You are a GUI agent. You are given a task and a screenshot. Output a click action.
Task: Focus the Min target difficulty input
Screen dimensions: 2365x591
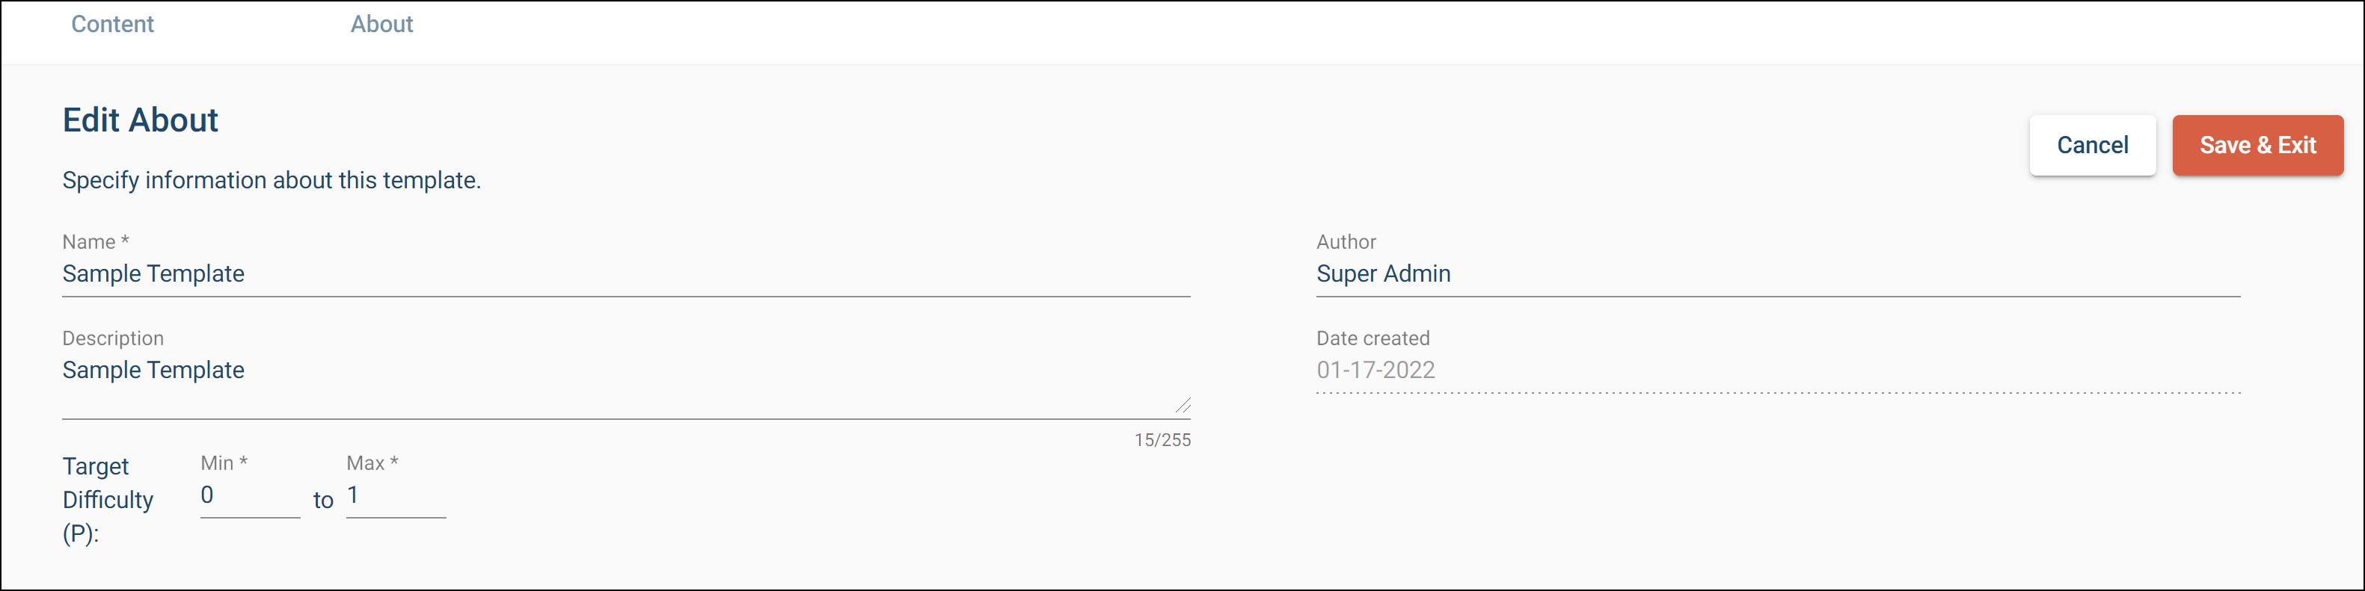click(x=249, y=496)
